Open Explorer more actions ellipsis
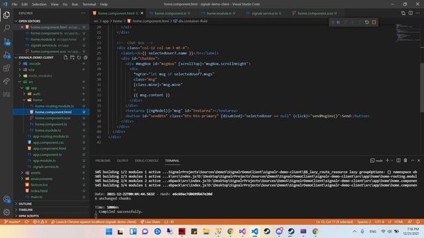 point(83,13)
